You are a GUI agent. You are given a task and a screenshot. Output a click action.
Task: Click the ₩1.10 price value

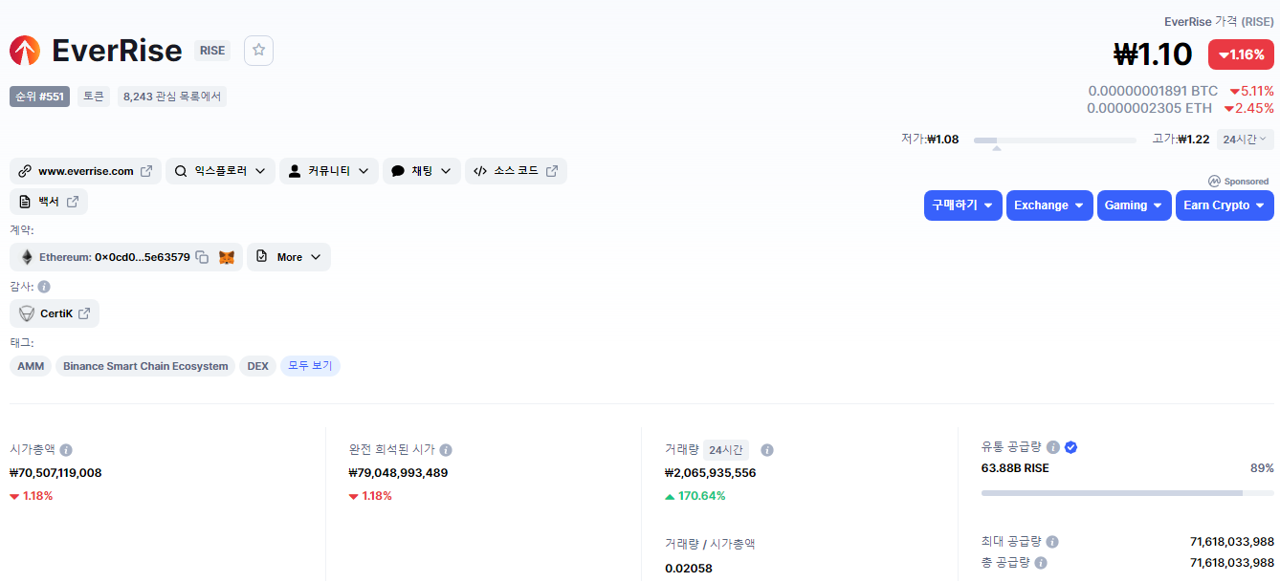[1153, 54]
